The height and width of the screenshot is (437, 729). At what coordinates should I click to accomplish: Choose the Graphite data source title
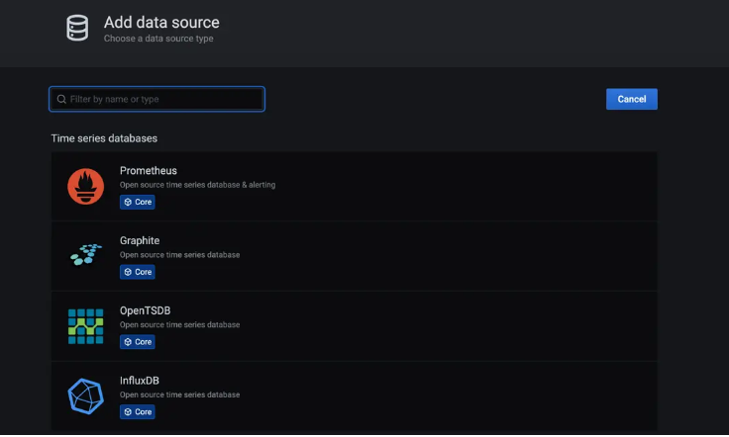[140, 240]
